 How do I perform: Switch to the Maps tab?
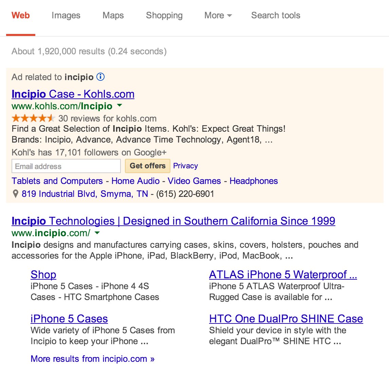pyautogui.click(x=113, y=15)
